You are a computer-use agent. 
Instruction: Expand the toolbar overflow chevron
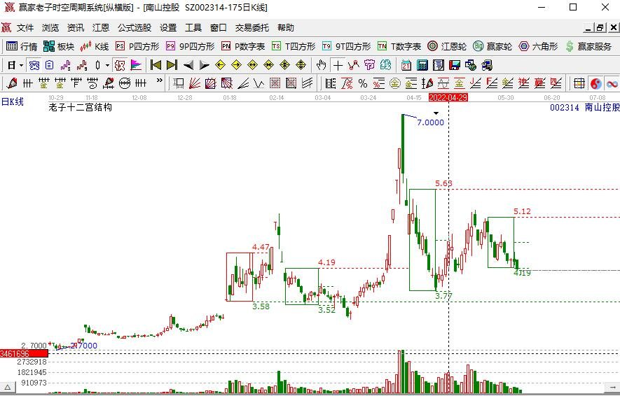(x=159, y=80)
